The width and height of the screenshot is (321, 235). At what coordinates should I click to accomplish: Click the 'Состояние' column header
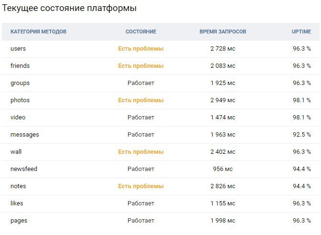coord(141,32)
